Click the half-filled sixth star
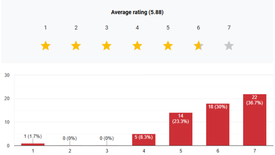Viewport: 275px width, 155px height. pos(198,46)
